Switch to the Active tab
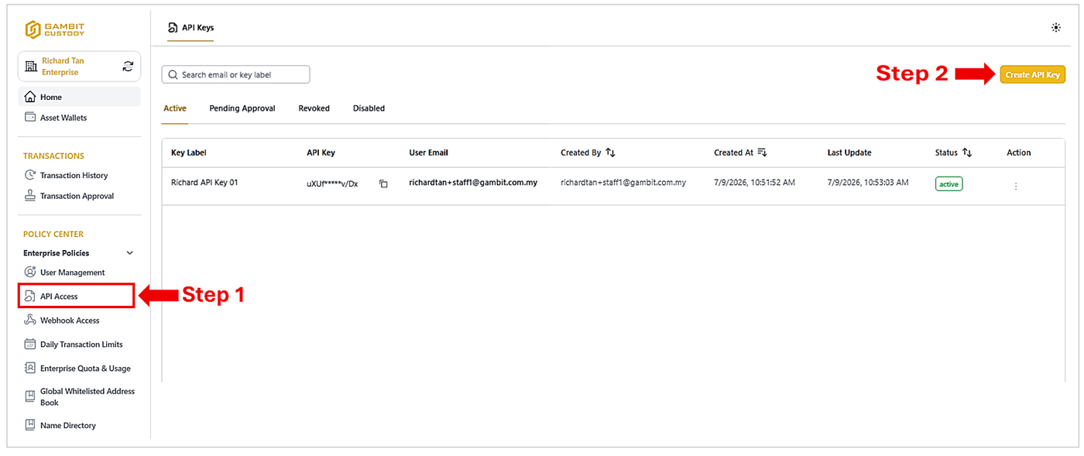Screen dimensions: 1084x456 [175, 108]
